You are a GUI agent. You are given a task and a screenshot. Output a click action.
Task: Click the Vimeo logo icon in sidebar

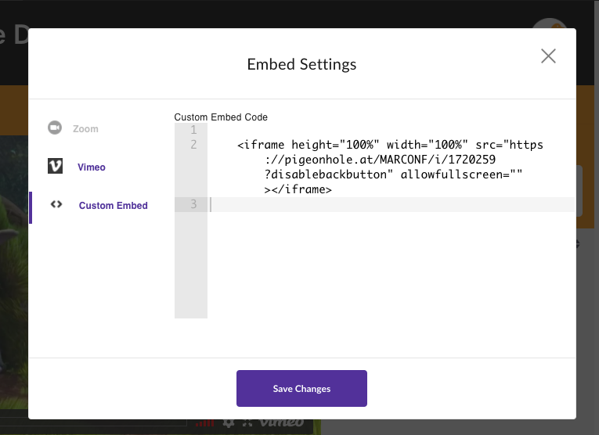tap(55, 167)
